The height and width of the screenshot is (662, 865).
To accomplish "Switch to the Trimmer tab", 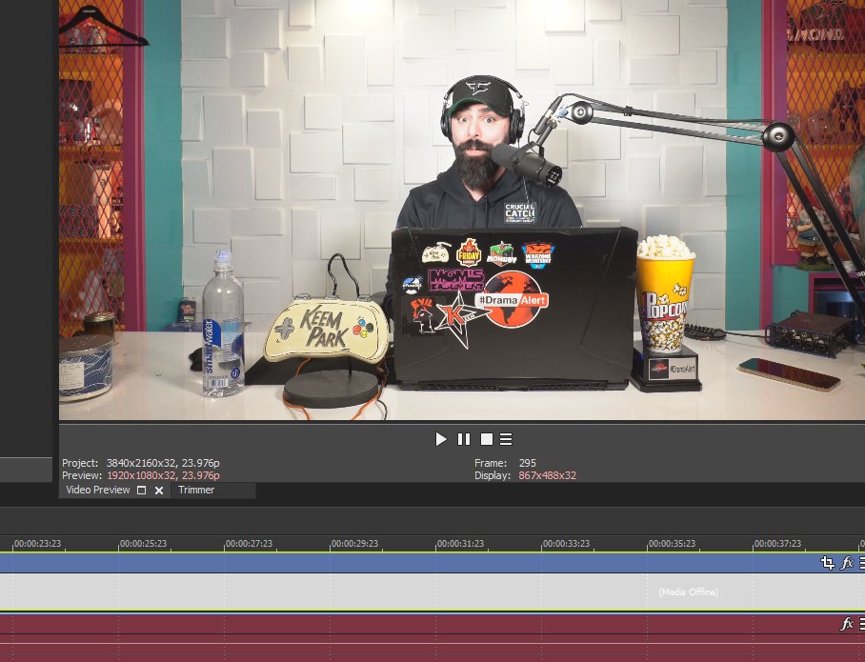I will pos(196,491).
